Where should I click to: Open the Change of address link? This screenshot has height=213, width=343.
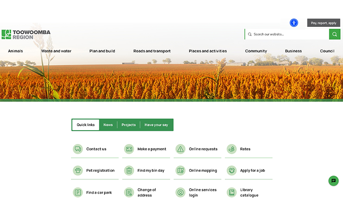[x=146, y=193]
